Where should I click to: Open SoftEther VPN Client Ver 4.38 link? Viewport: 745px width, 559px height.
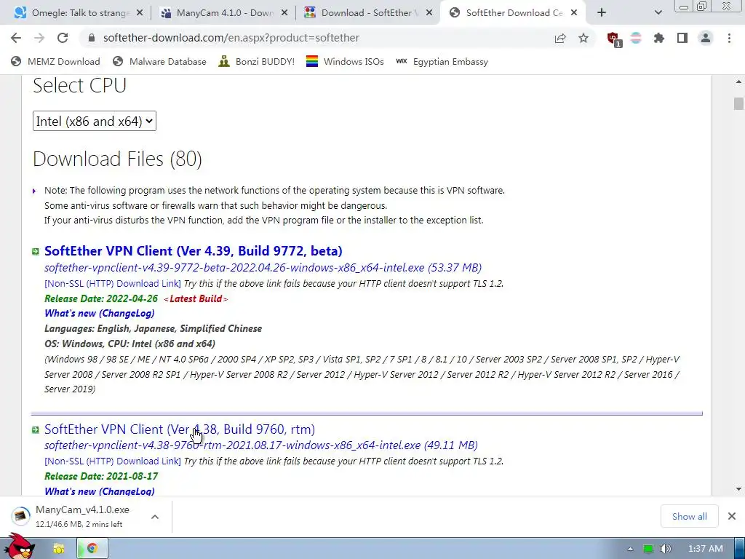(x=180, y=429)
